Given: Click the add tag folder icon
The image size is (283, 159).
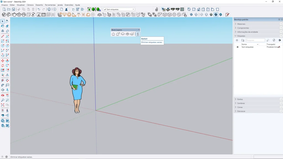Looking at the screenshot, I should click(x=243, y=40).
